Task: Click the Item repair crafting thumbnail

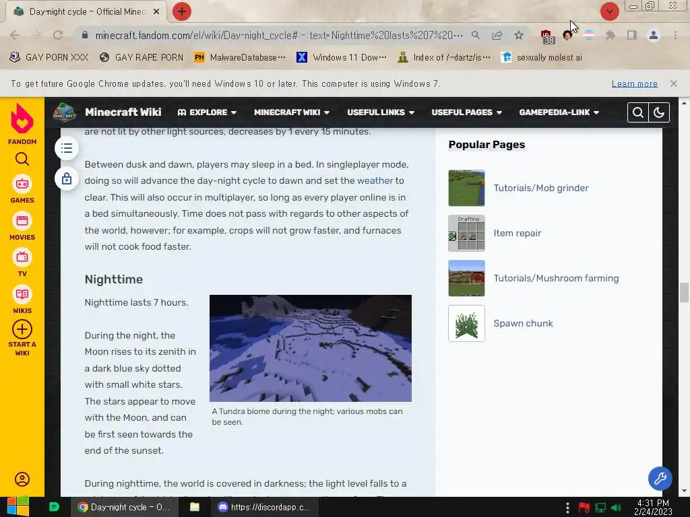Action: (466, 234)
